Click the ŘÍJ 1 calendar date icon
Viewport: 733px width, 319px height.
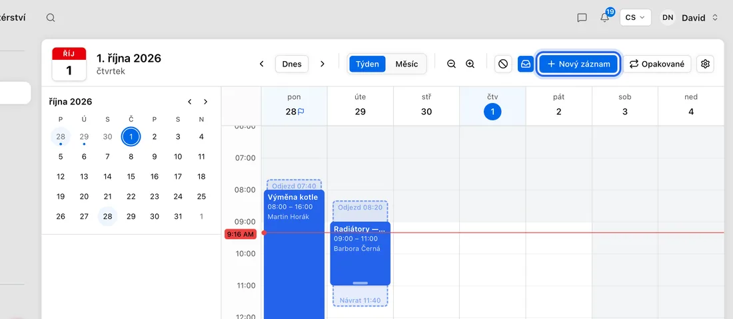69,64
